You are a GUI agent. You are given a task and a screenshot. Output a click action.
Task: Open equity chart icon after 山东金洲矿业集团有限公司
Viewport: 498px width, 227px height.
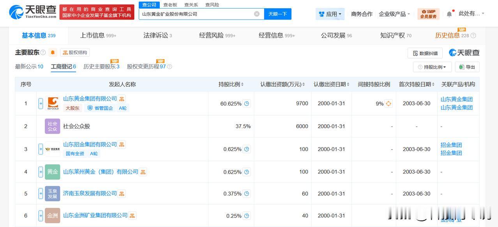click(132, 215)
